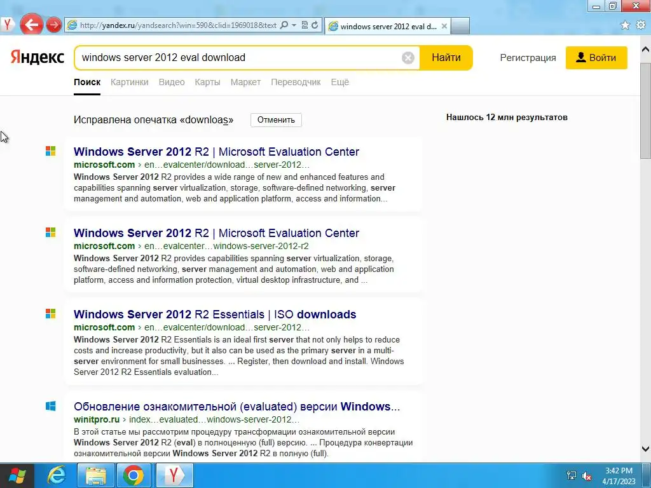The height and width of the screenshot is (488, 651).
Task: Open second 'Microsoft Evaluation Center' result with windows-server-2012-r2 URL
Action: point(216,233)
